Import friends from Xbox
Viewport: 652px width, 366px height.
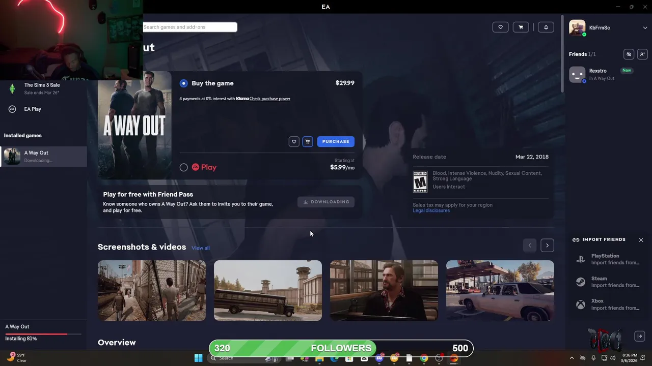pos(607,305)
